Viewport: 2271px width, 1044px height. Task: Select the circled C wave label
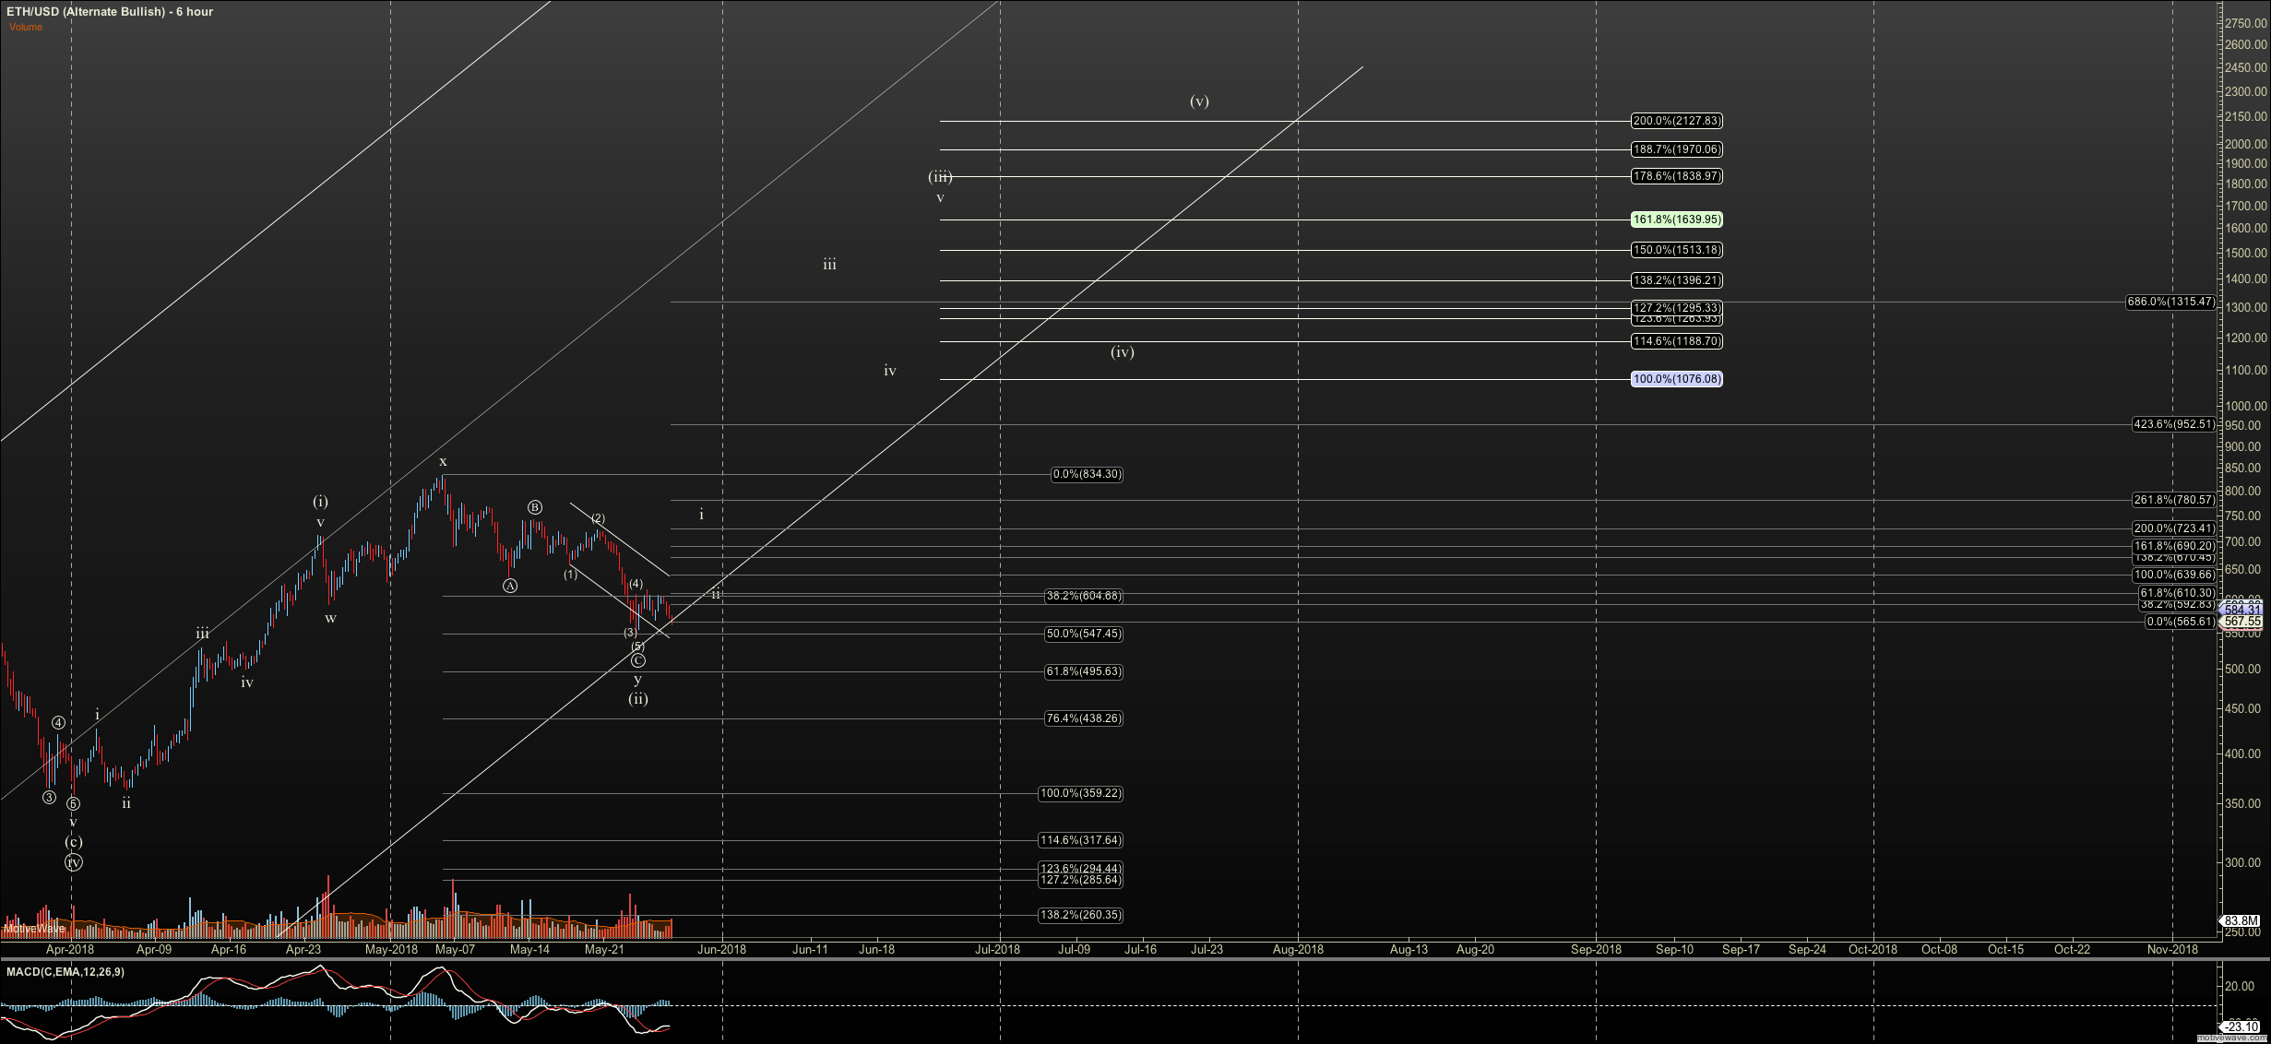637,660
